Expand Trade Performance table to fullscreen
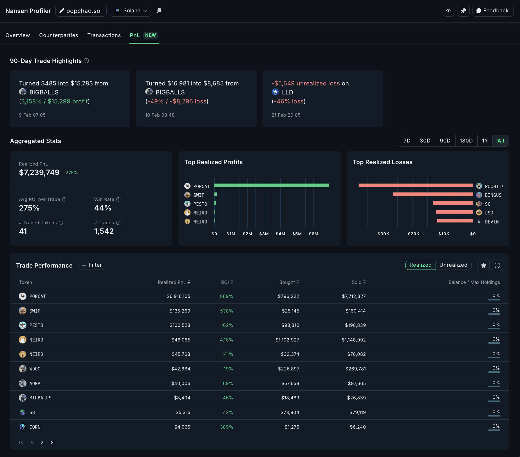 point(497,265)
